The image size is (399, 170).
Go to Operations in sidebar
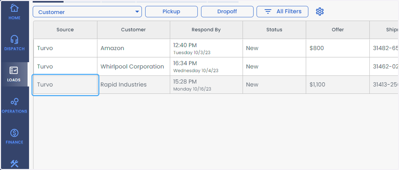tap(14, 105)
